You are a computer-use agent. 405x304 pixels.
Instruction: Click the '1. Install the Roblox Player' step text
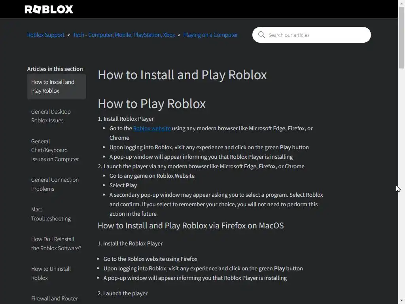(x=130, y=243)
